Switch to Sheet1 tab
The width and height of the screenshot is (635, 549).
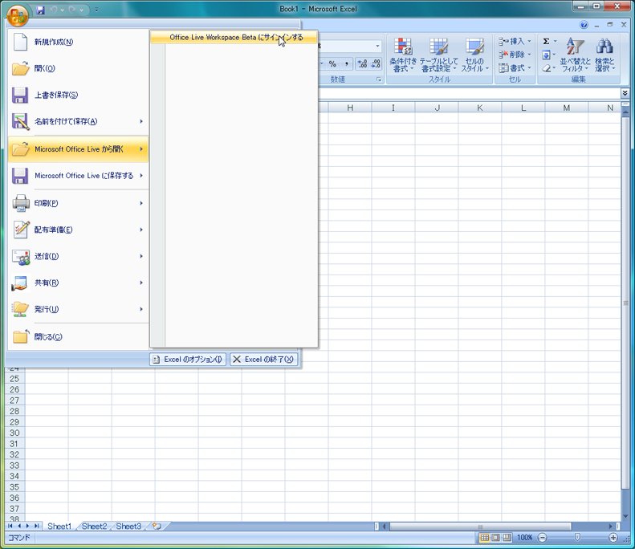tap(59, 526)
